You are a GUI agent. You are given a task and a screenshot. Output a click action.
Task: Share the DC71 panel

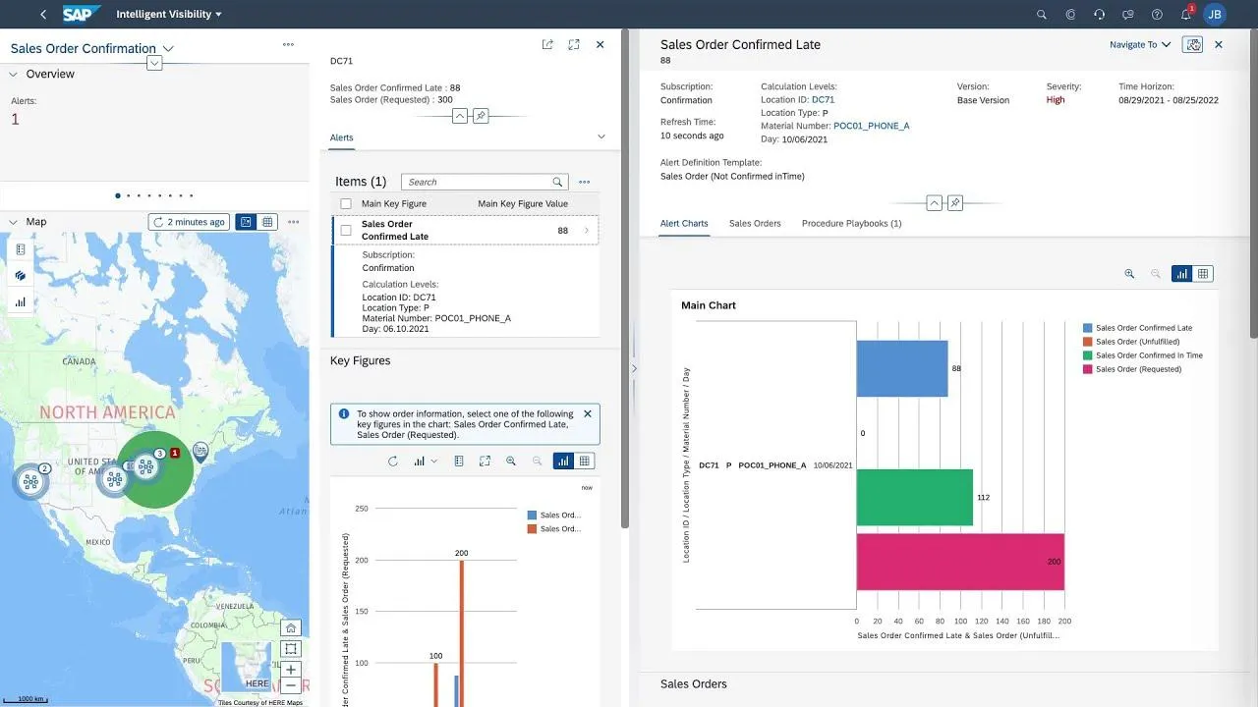pos(547,44)
